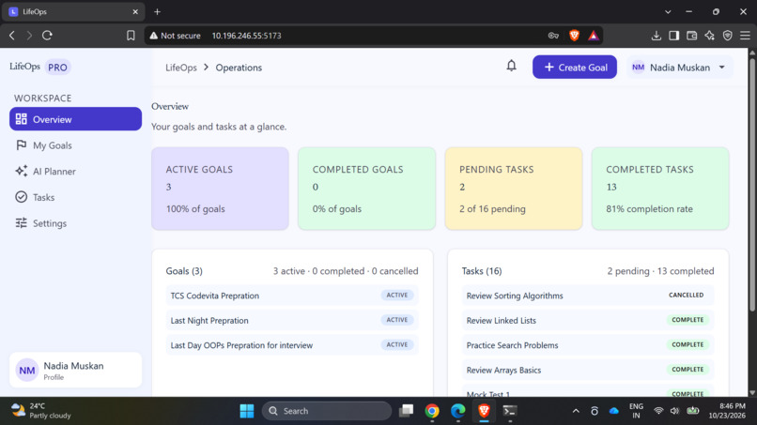Open the Overview sidebar item

pos(75,119)
